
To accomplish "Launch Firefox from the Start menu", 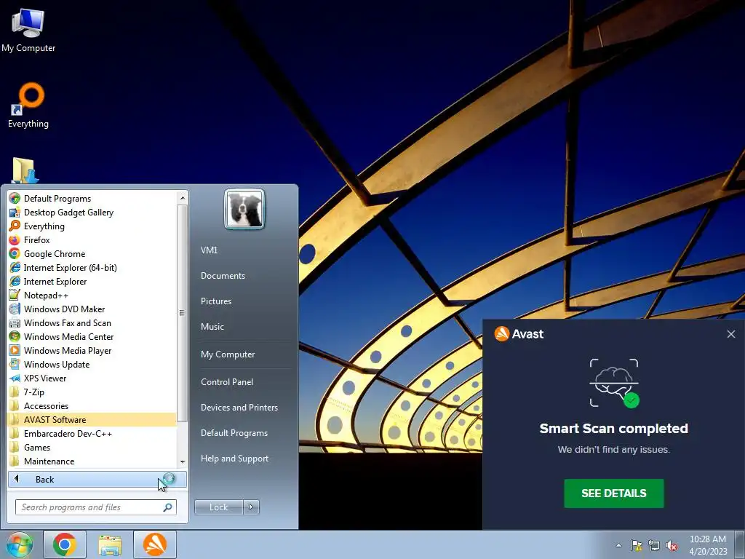I will click(92, 240).
